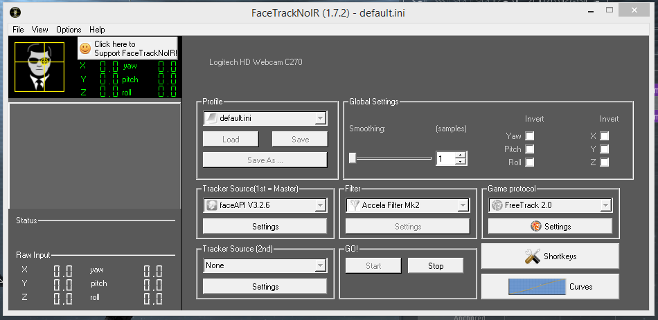658x320 pixels.
Task: Open Settings for the 2nd tracker source
Action: click(265, 287)
